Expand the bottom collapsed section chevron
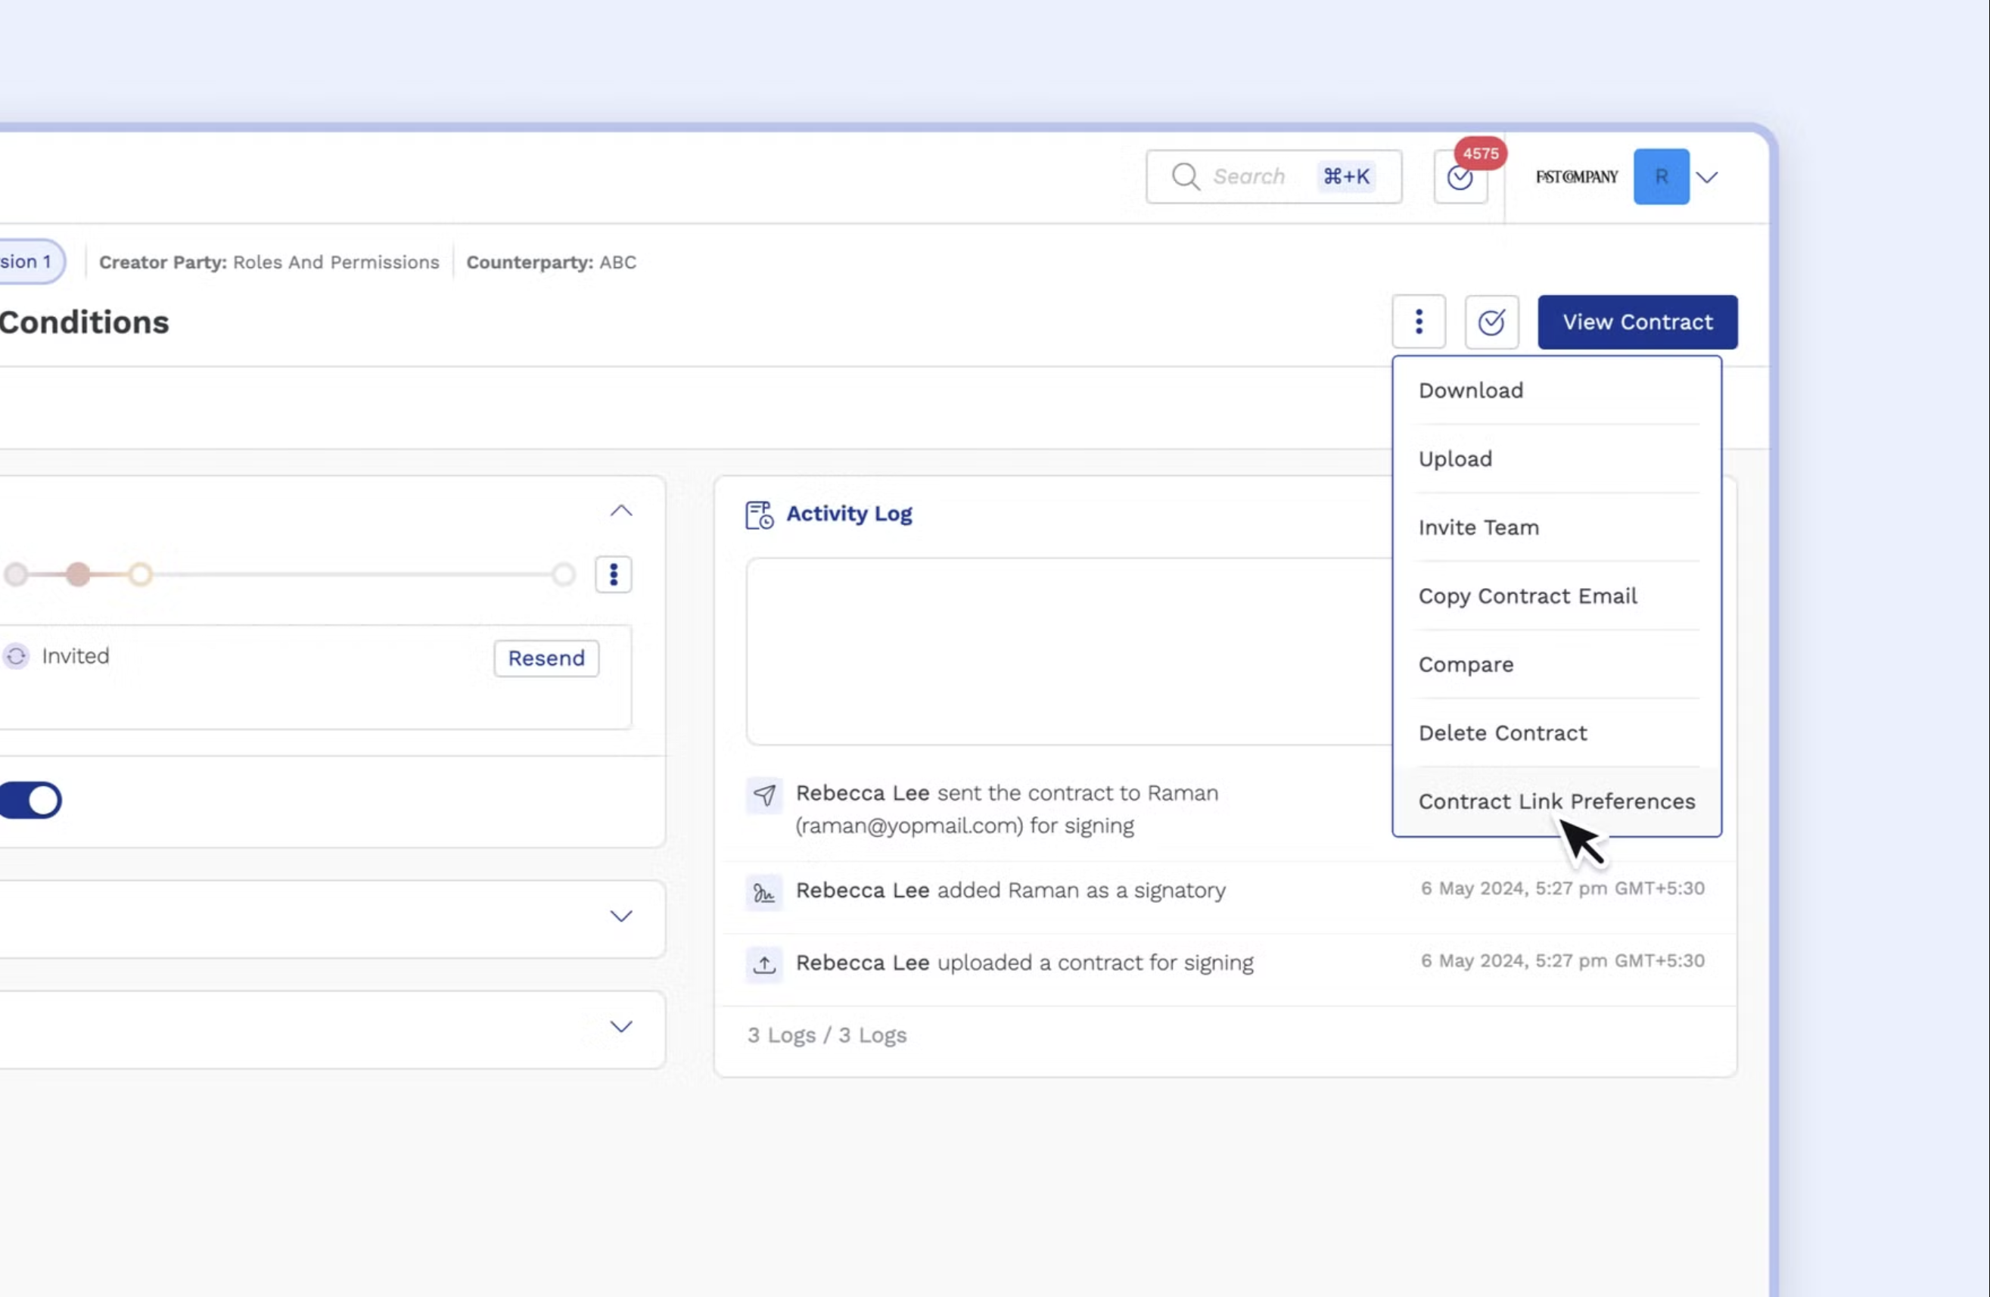The image size is (1990, 1297). pyautogui.click(x=620, y=1027)
